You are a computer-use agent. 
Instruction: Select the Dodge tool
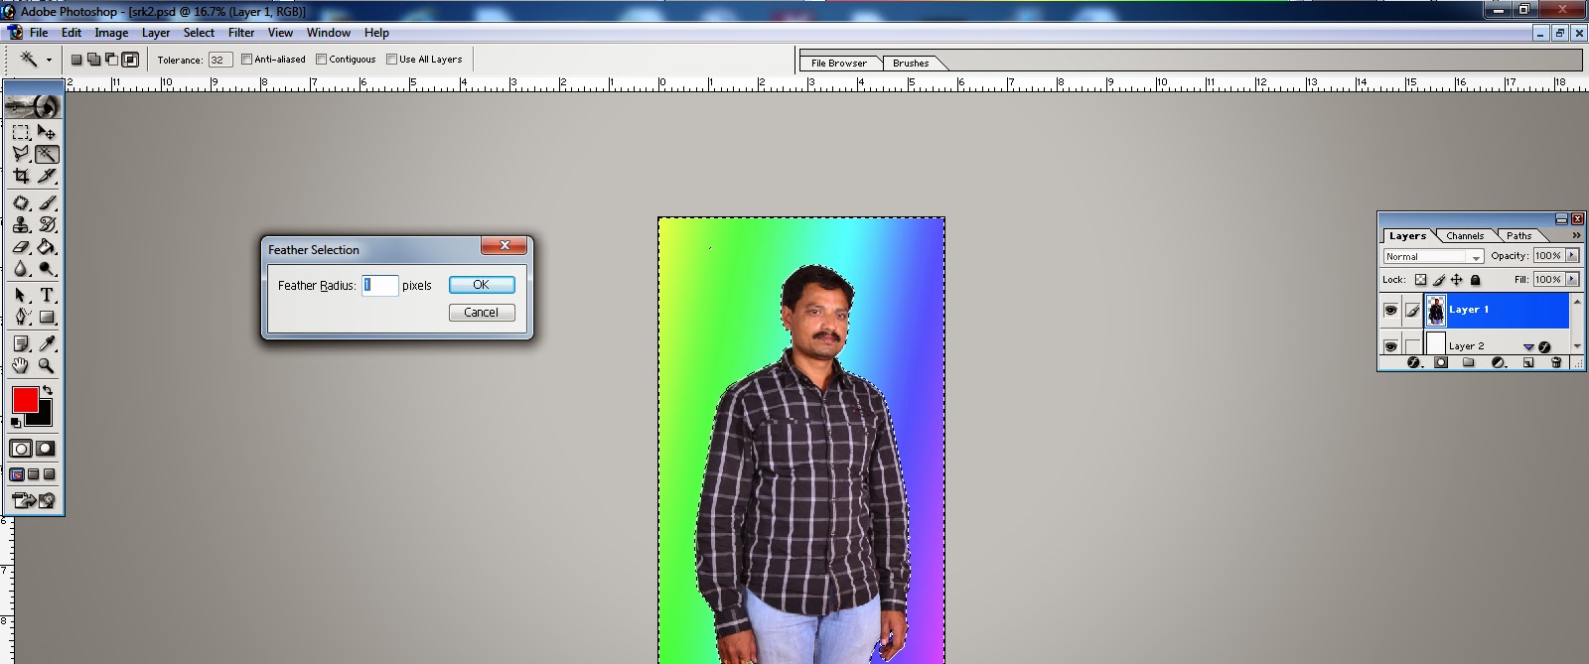click(47, 268)
